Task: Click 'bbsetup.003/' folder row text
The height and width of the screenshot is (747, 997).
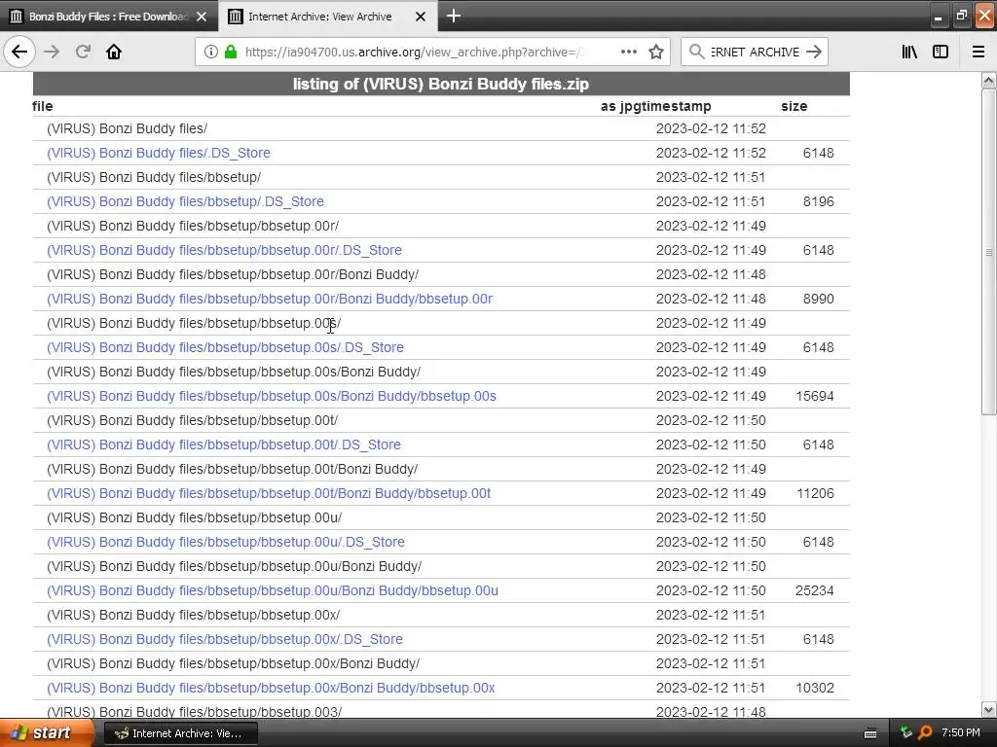Action: coord(194,712)
